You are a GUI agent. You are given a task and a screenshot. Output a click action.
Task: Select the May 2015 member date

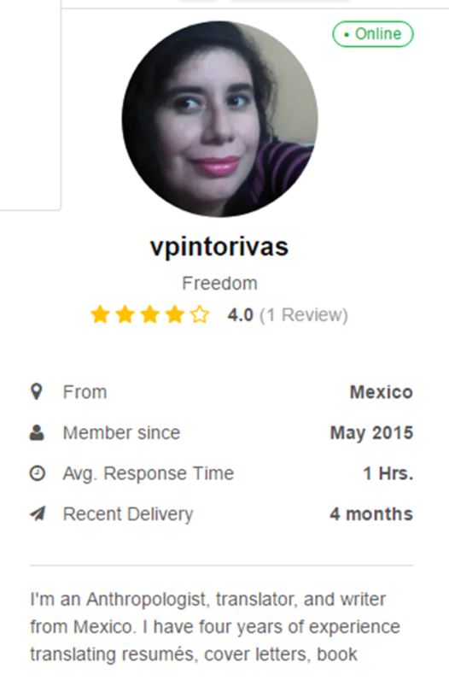coord(371,433)
